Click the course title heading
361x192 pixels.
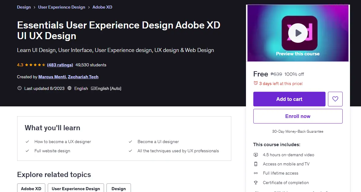(119, 30)
